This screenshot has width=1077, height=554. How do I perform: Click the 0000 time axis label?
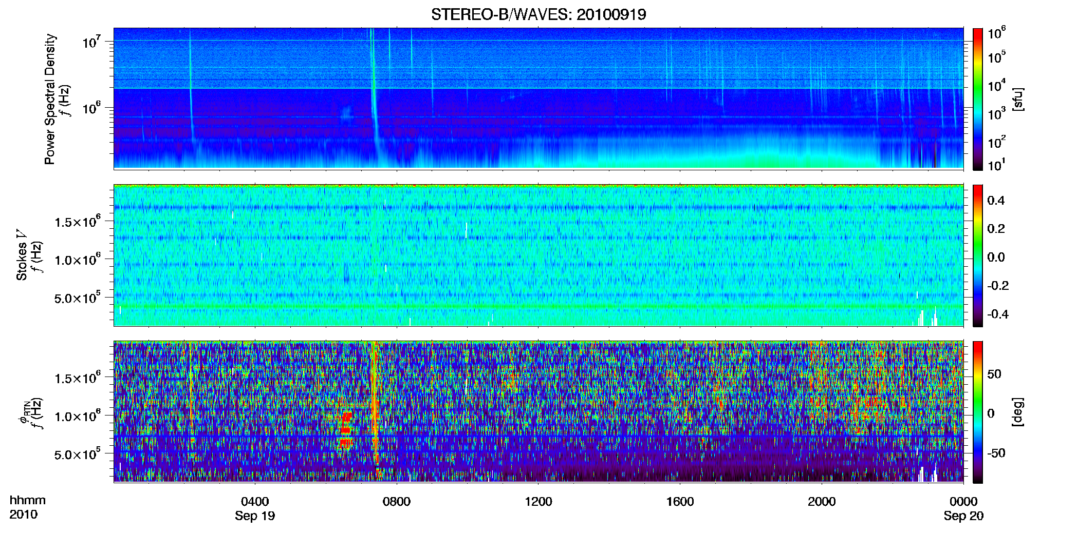963,501
